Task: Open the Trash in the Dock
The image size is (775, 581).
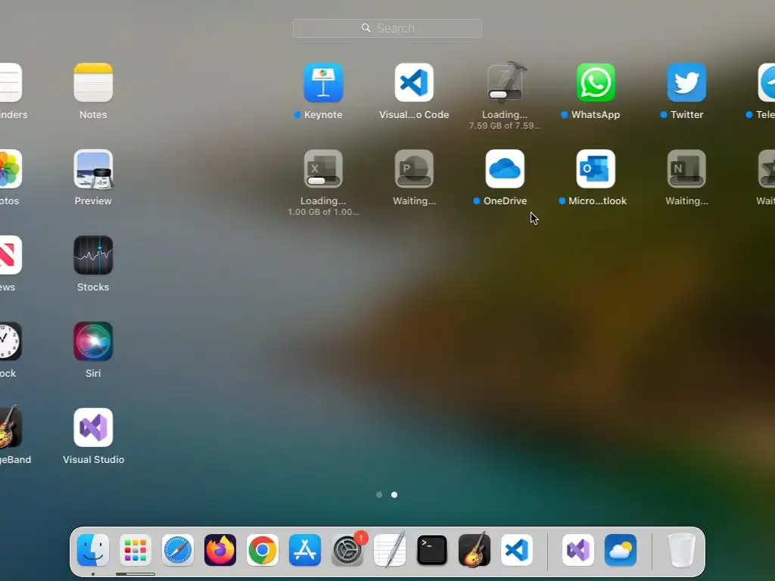Action: tap(682, 550)
